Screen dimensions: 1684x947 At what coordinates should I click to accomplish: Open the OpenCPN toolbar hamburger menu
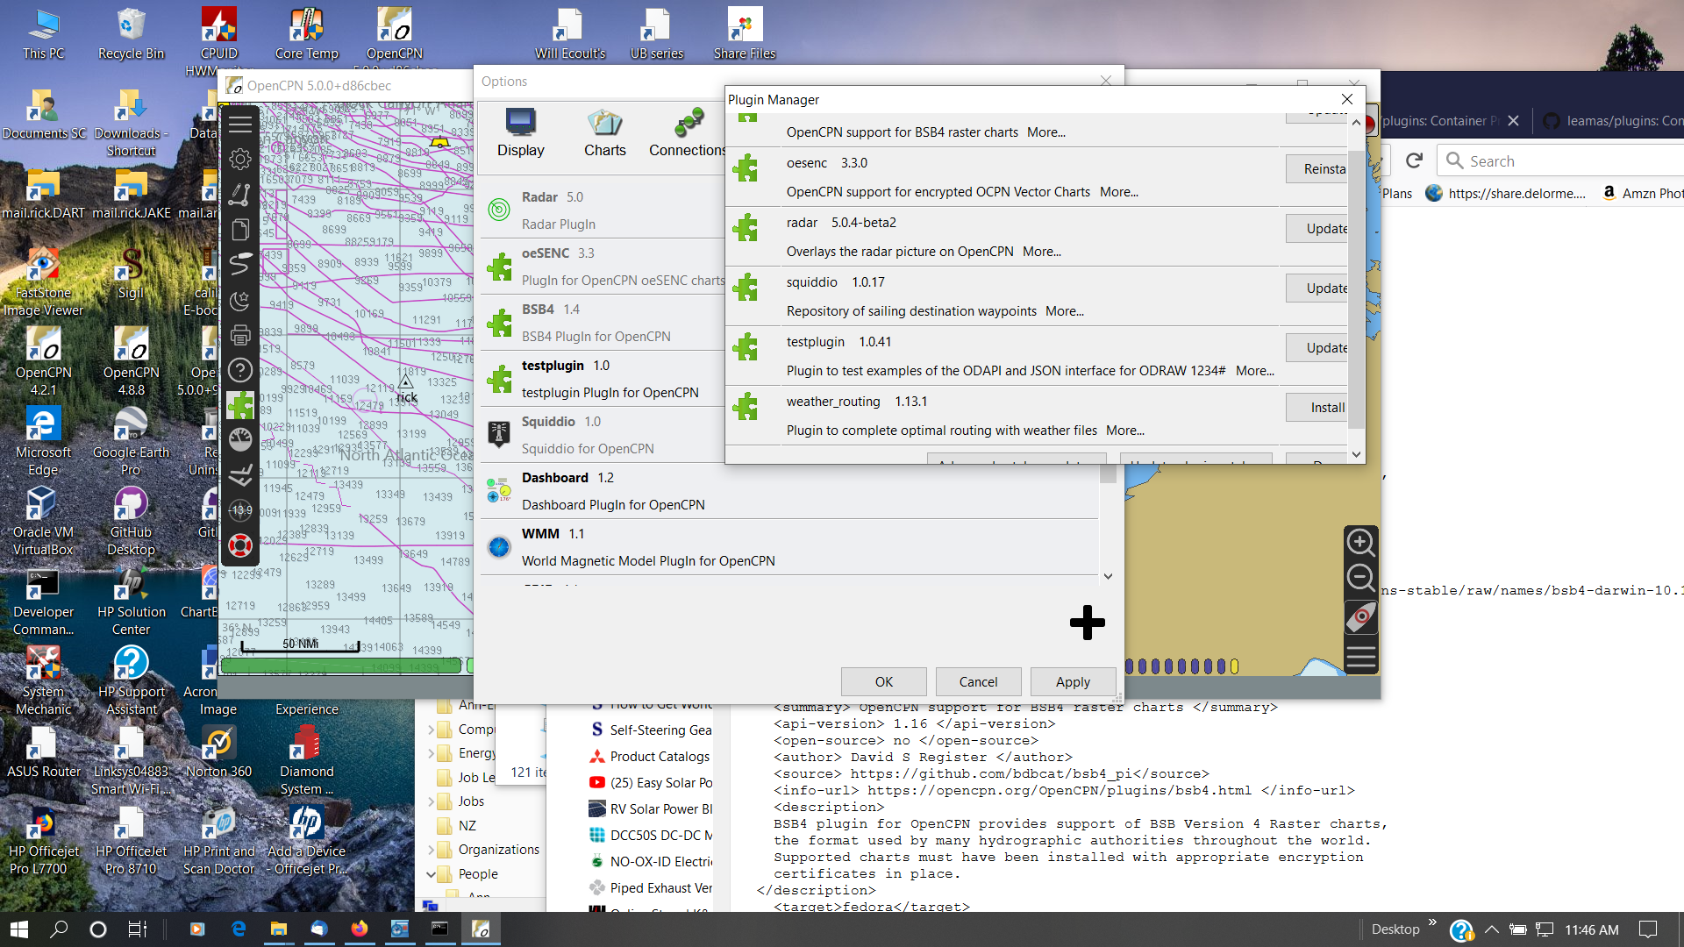(240, 124)
